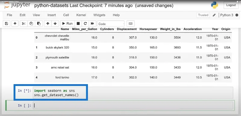
Task: Open the Kernel menu
Action: pyautogui.click(x=81, y=15)
